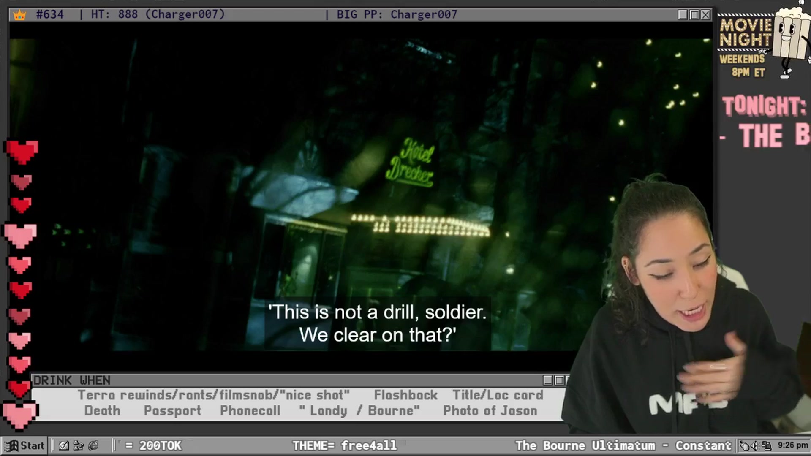
Task: Click the 'Photo of Jason' drink rule
Action: coord(490,410)
